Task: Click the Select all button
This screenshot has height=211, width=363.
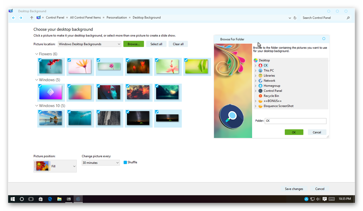Action: 156,44
